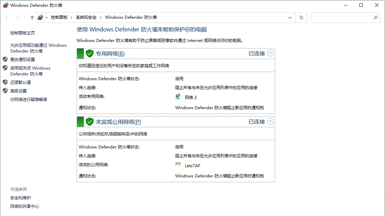This screenshot has width=385, height=216.
Task: Click the green shield beside 专用网络
Action: point(90,54)
